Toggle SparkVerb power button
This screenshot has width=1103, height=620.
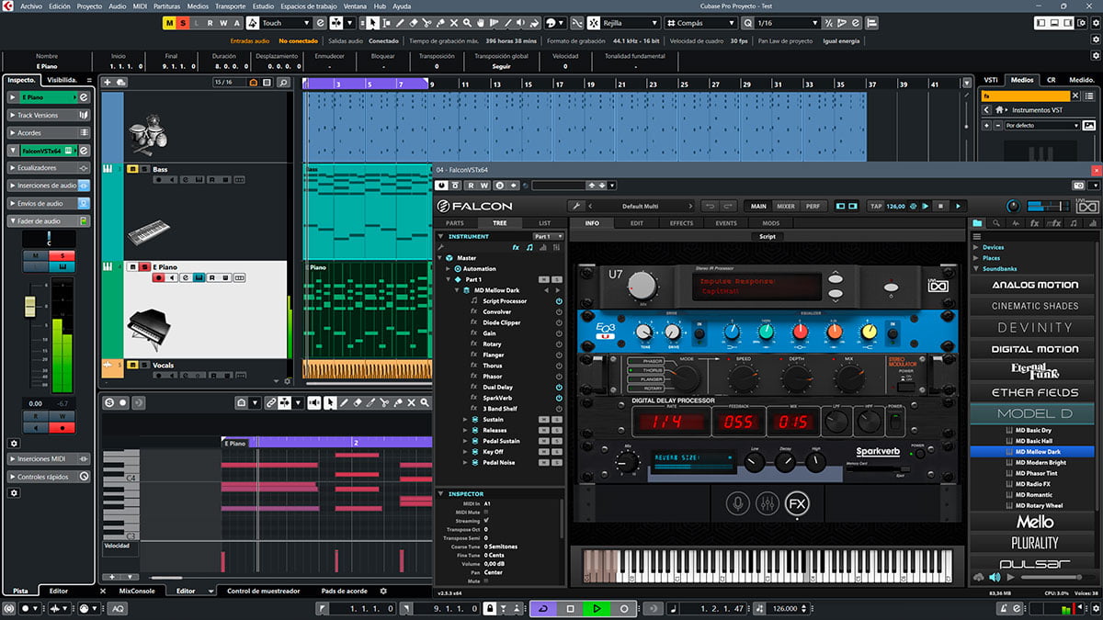pyautogui.click(x=559, y=398)
